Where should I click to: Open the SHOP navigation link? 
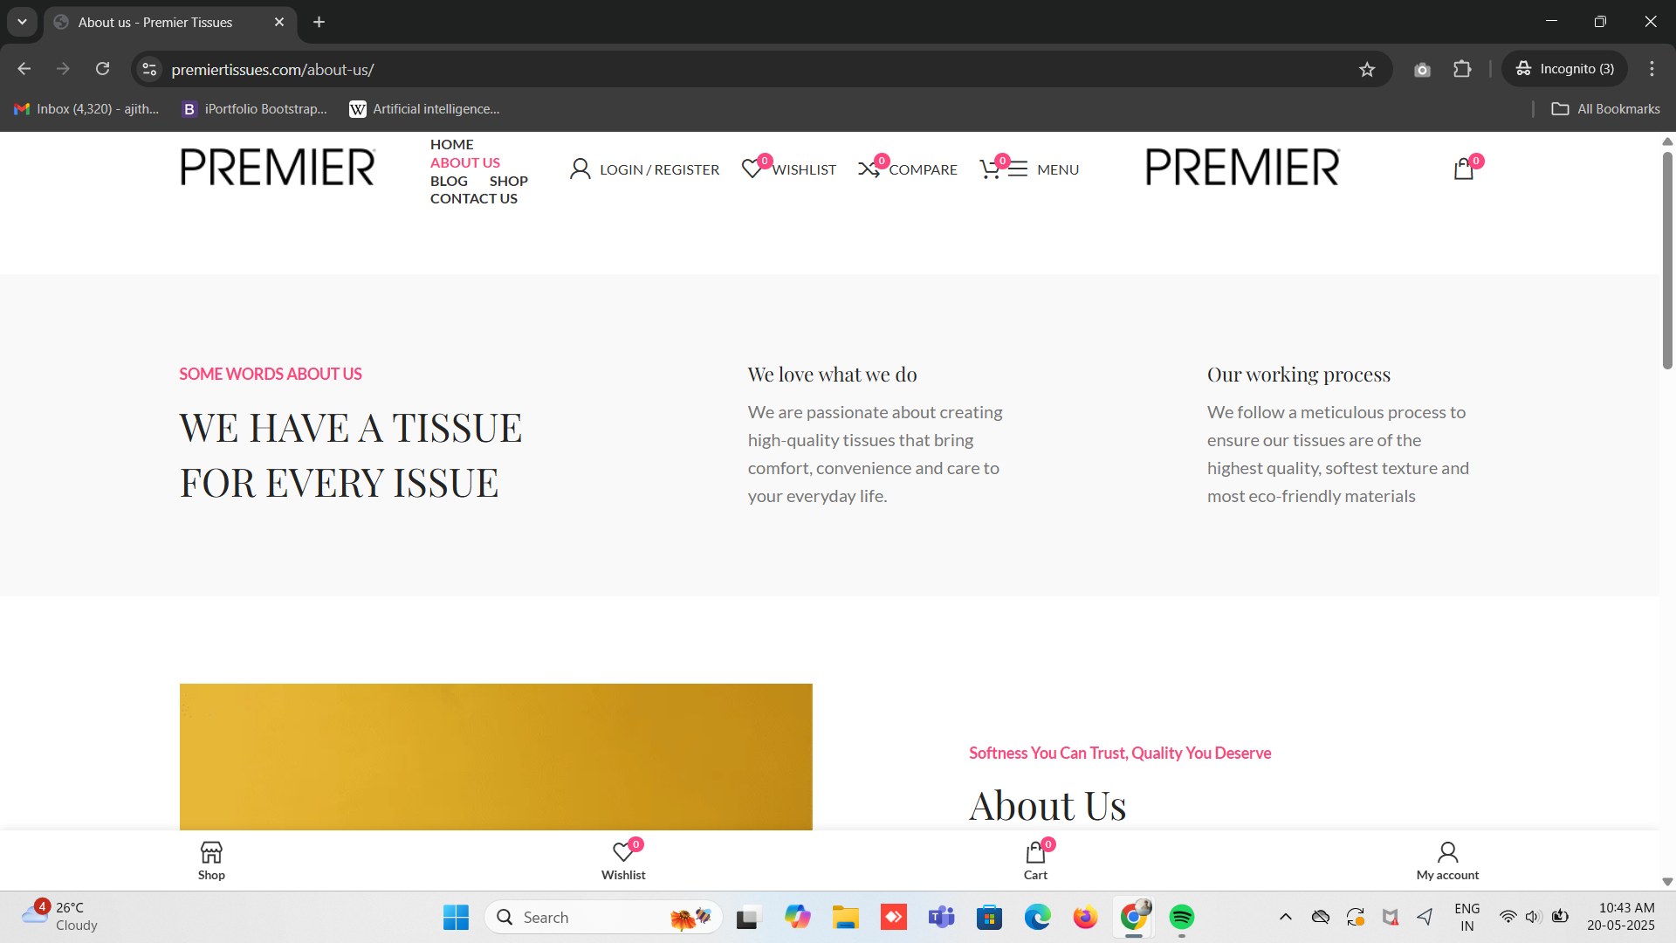(x=508, y=181)
